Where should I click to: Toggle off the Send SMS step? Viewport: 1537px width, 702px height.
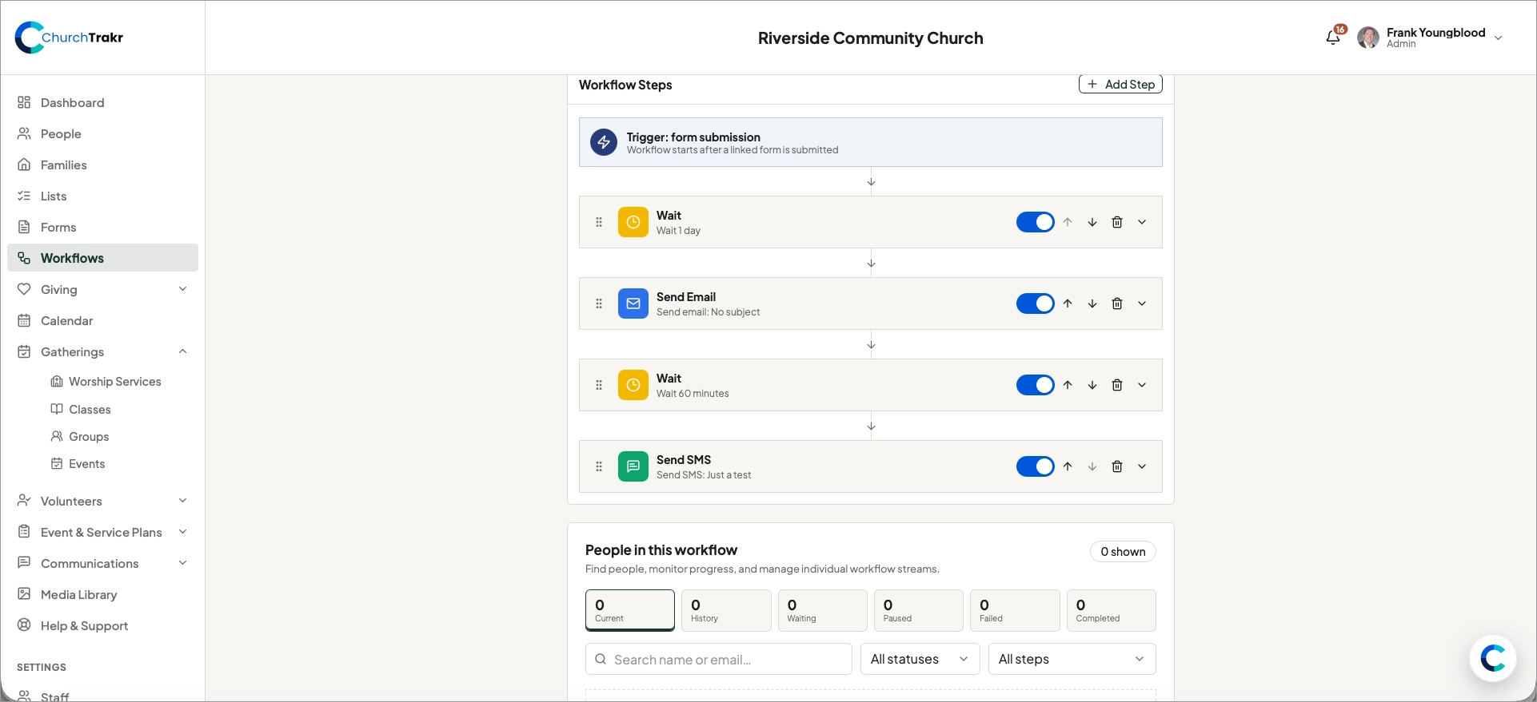[x=1036, y=466]
